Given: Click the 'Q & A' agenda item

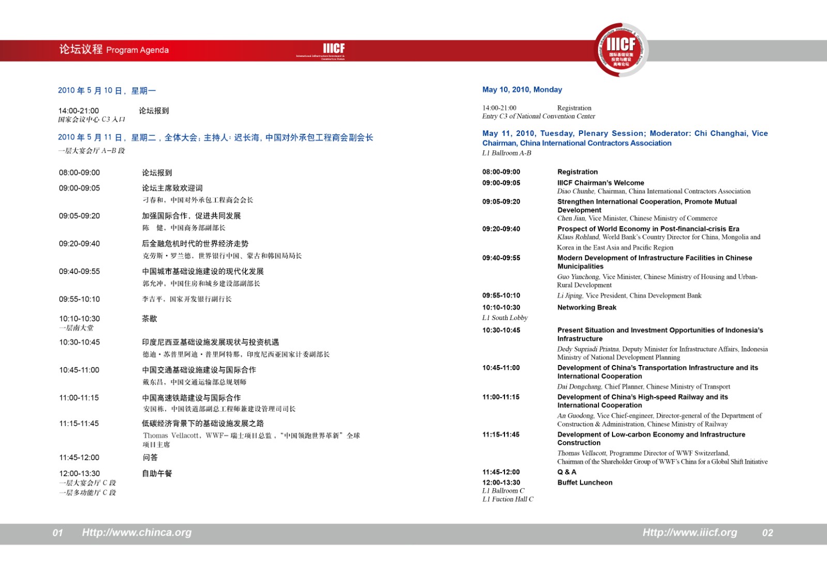Looking at the screenshot, I should click(x=566, y=472).
